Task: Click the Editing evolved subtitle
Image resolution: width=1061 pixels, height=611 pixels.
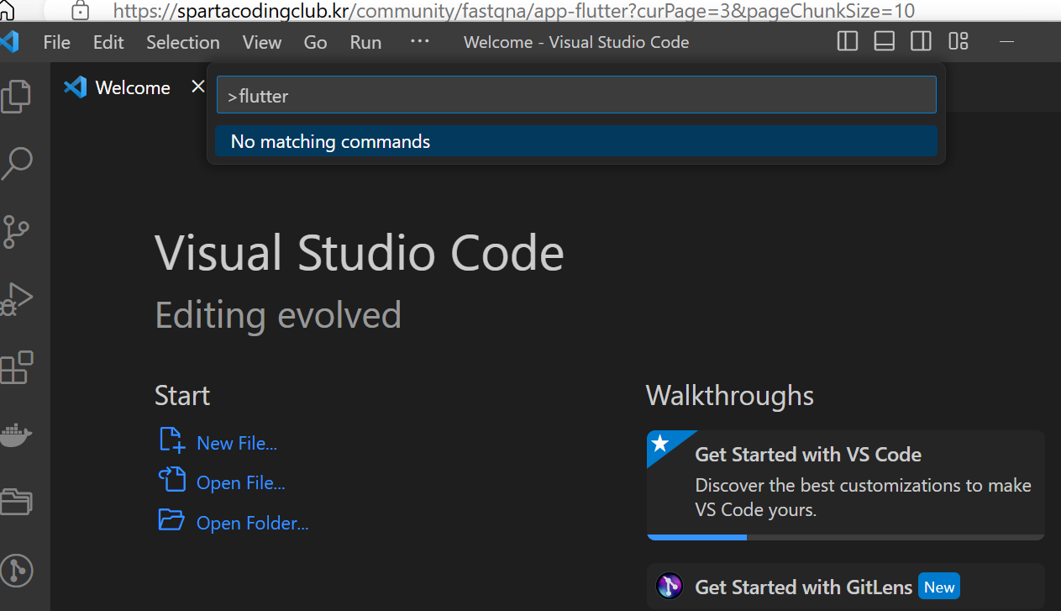Action: point(278,315)
